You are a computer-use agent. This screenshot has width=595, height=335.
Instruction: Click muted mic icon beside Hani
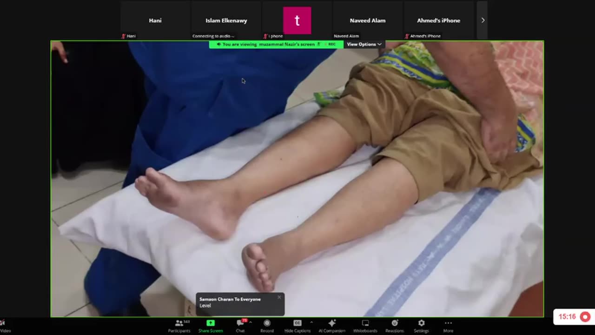click(124, 36)
